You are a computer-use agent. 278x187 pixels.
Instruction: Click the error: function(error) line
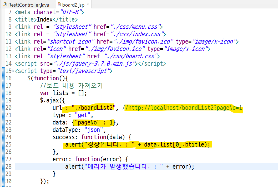(x=90, y=159)
